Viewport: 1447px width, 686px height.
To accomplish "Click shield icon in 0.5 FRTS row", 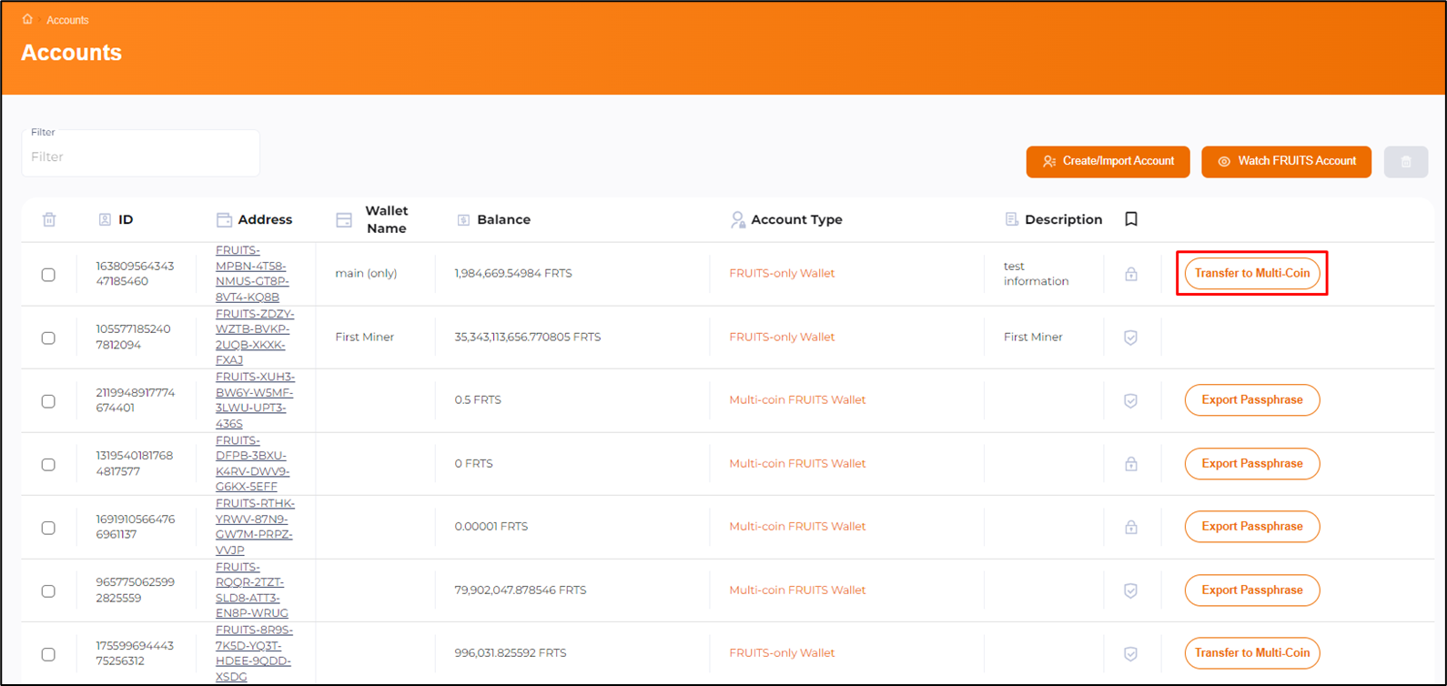I will tap(1131, 400).
